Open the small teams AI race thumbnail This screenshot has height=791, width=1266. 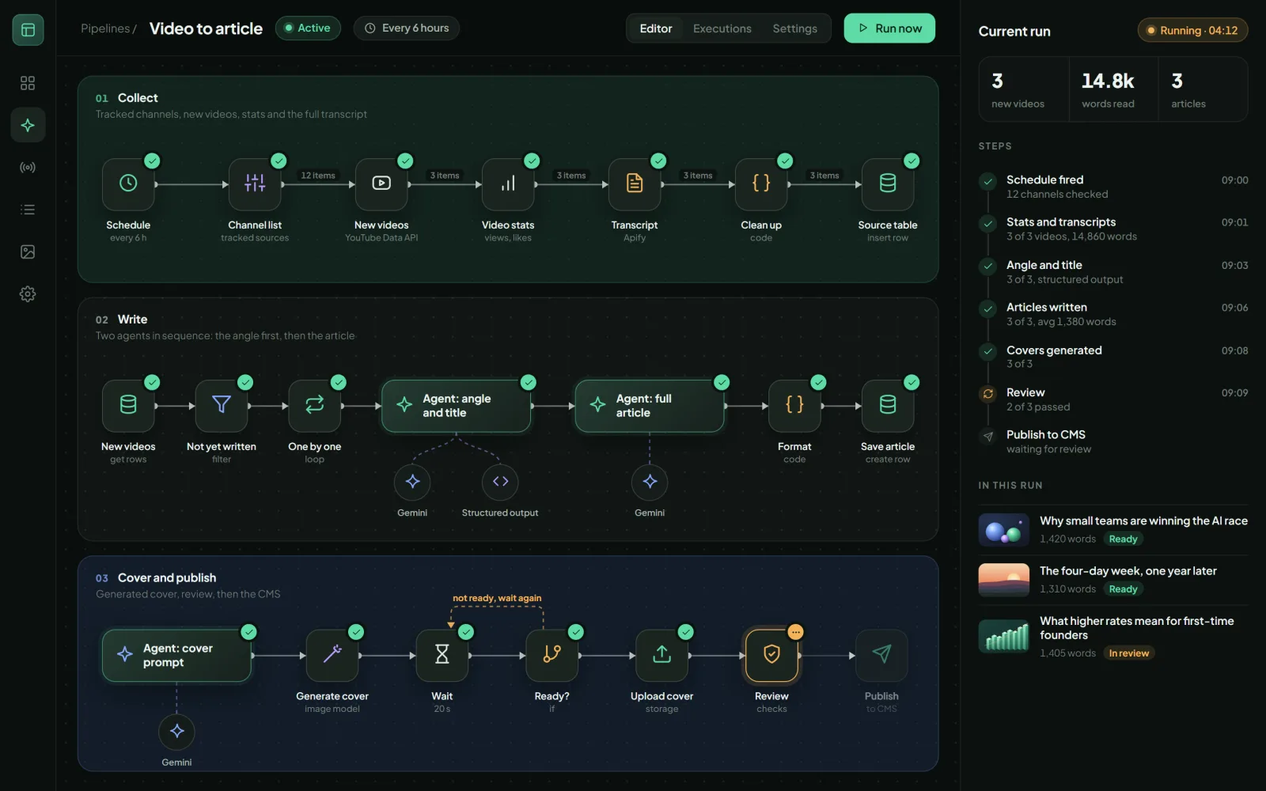pos(1004,530)
